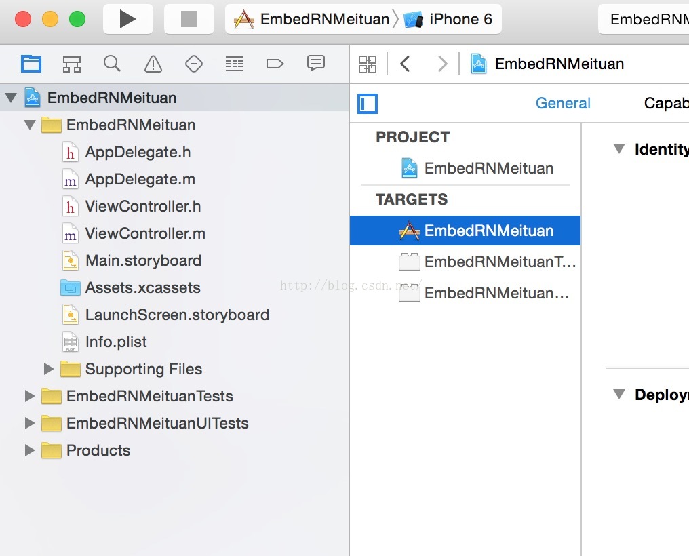Open the Issue navigator
This screenshot has width=689, height=556.
(153, 64)
